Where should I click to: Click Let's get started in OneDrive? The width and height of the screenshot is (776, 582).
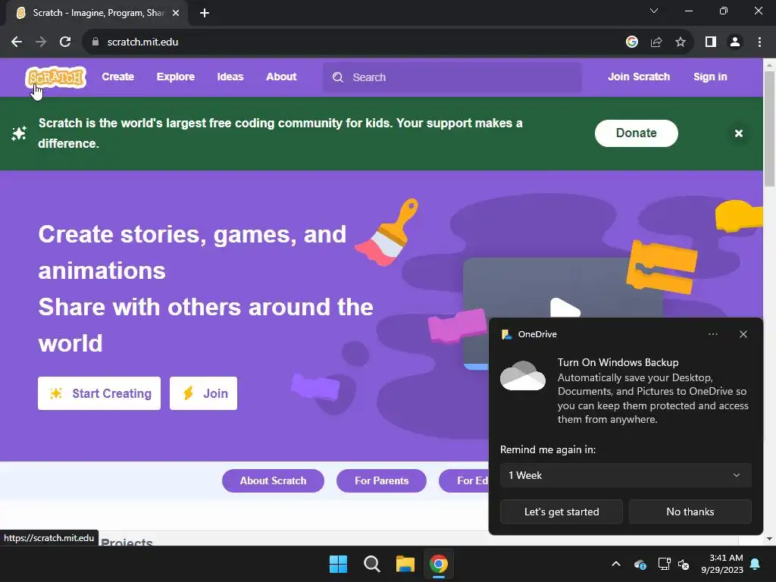pos(562,512)
